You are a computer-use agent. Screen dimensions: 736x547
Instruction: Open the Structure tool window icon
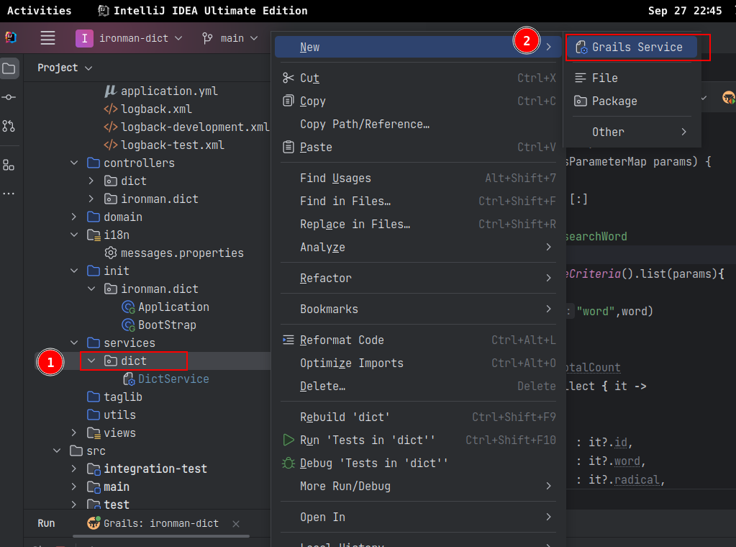(9, 165)
